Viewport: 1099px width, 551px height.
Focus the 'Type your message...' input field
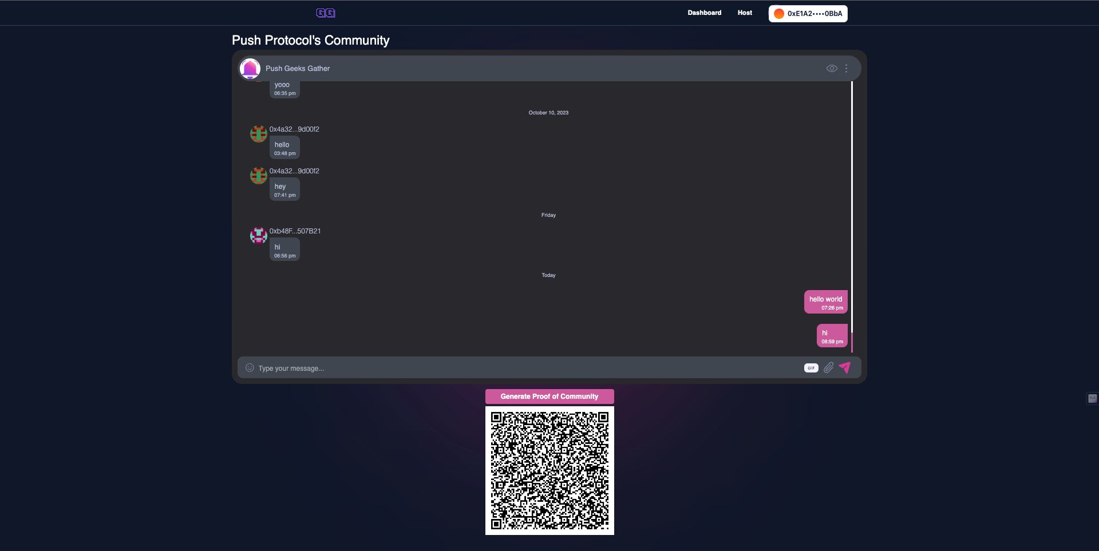click(528, 368)
